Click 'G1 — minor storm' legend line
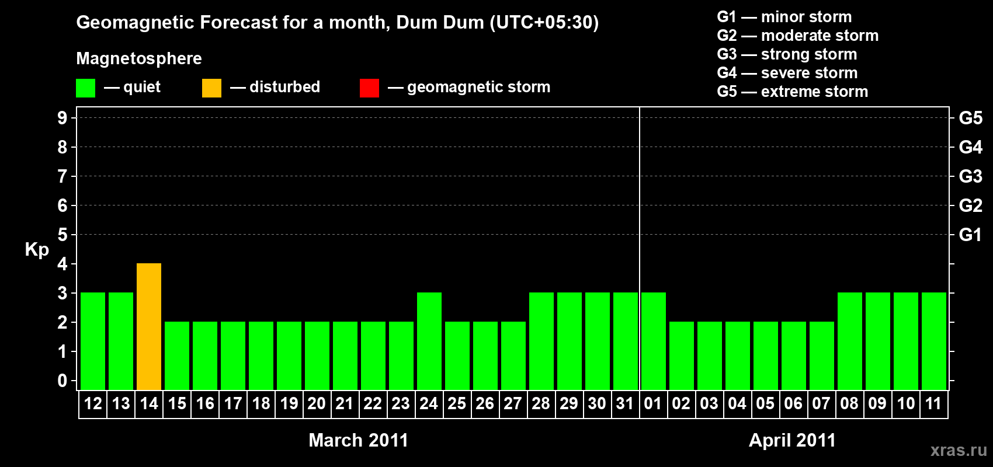 point(784,17)
